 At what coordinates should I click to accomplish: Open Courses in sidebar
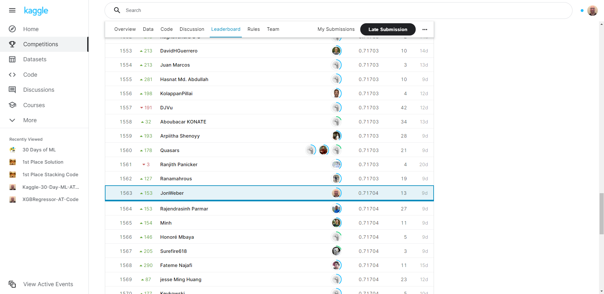point(34,105)
